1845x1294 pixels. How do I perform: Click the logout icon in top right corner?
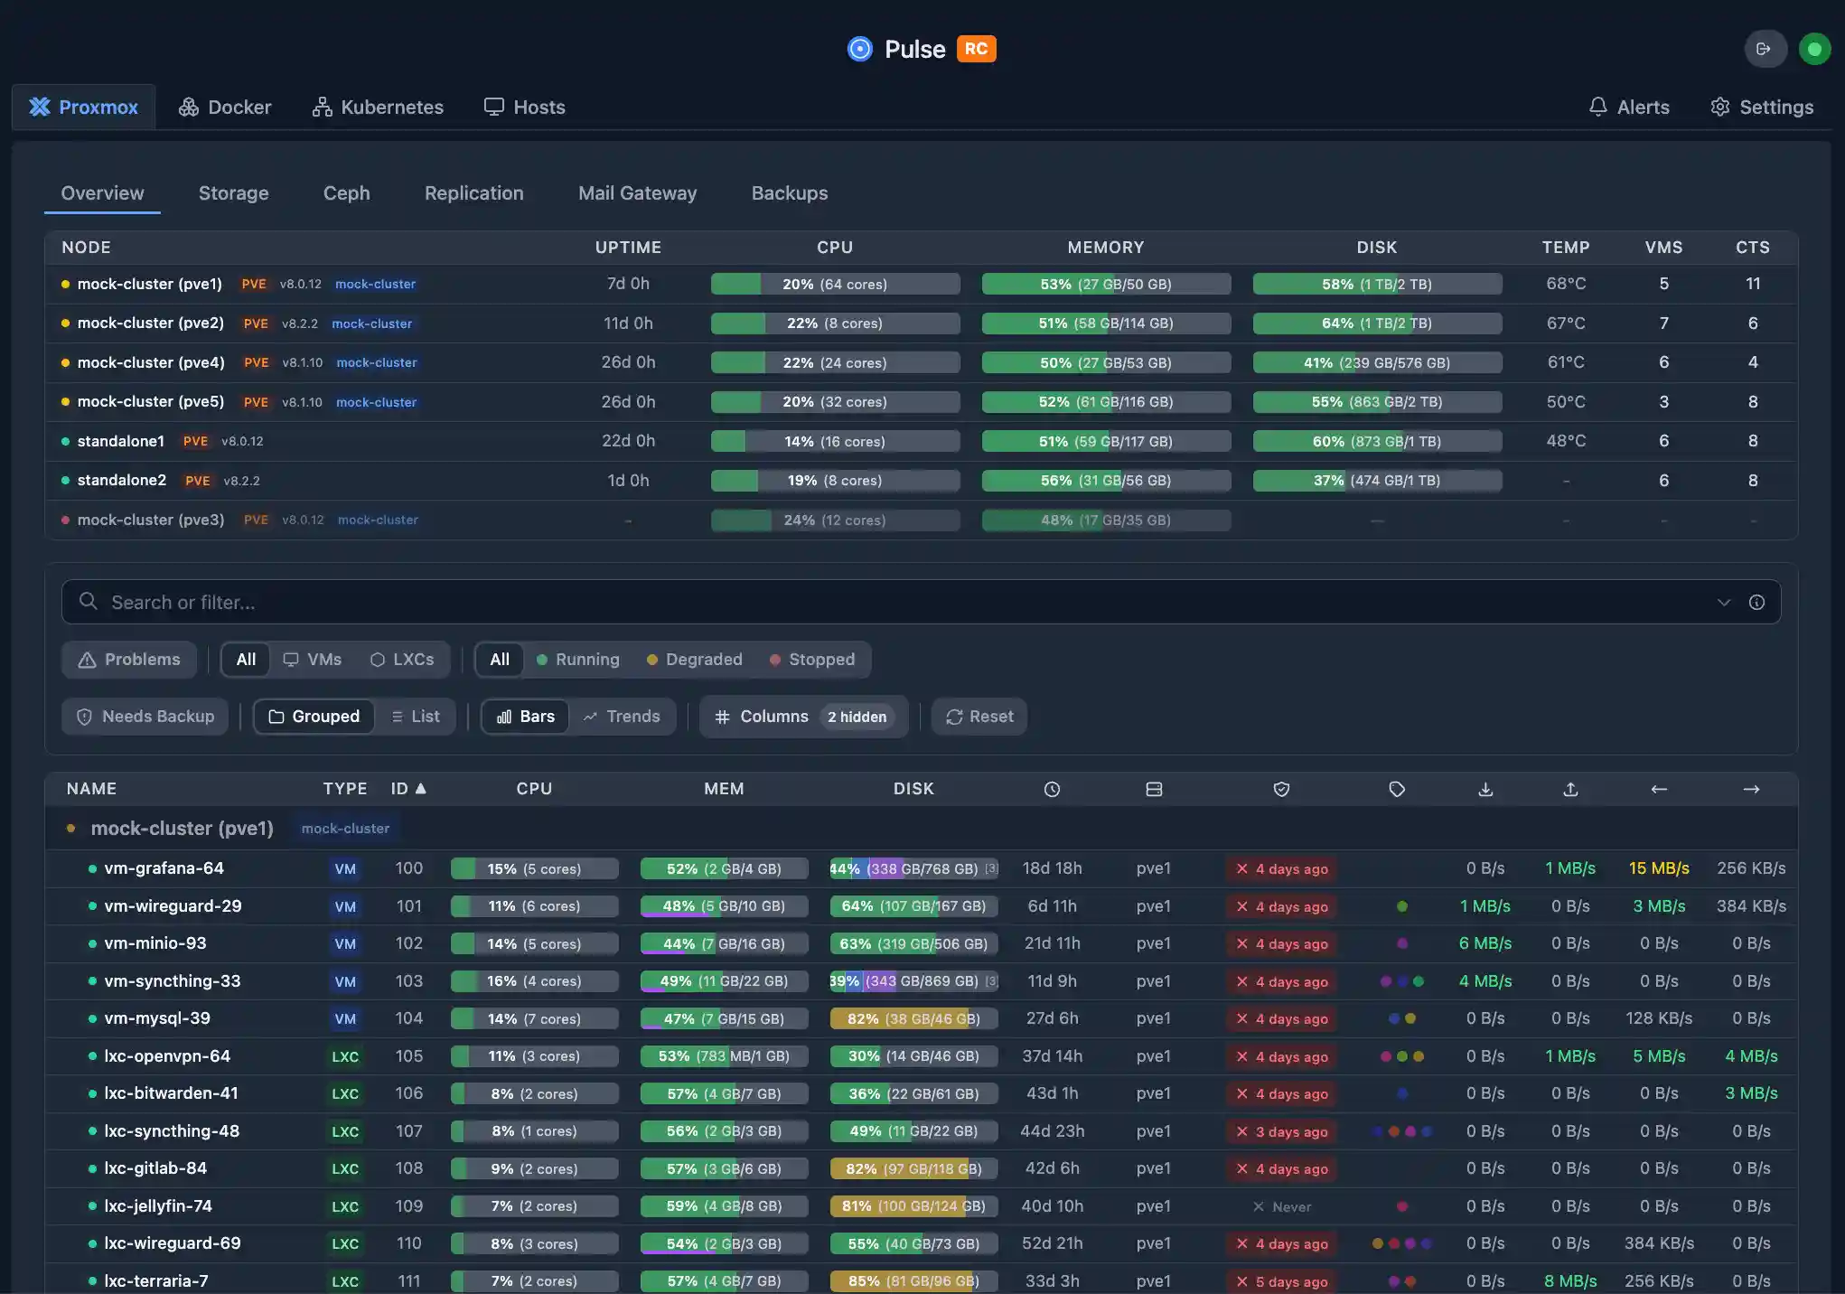coord(1766,49)
